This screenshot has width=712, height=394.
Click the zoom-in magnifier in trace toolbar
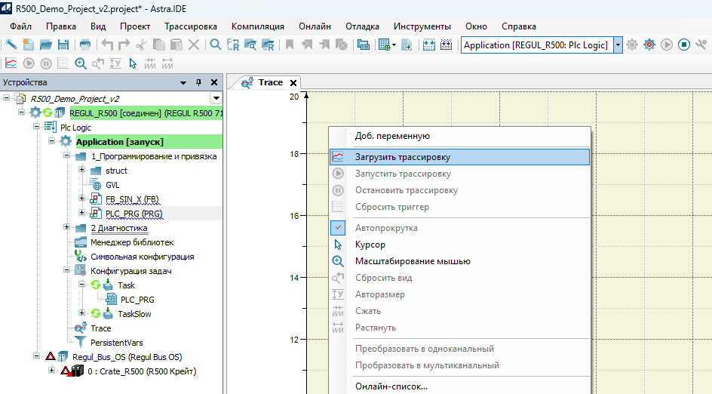pos(81,63)
